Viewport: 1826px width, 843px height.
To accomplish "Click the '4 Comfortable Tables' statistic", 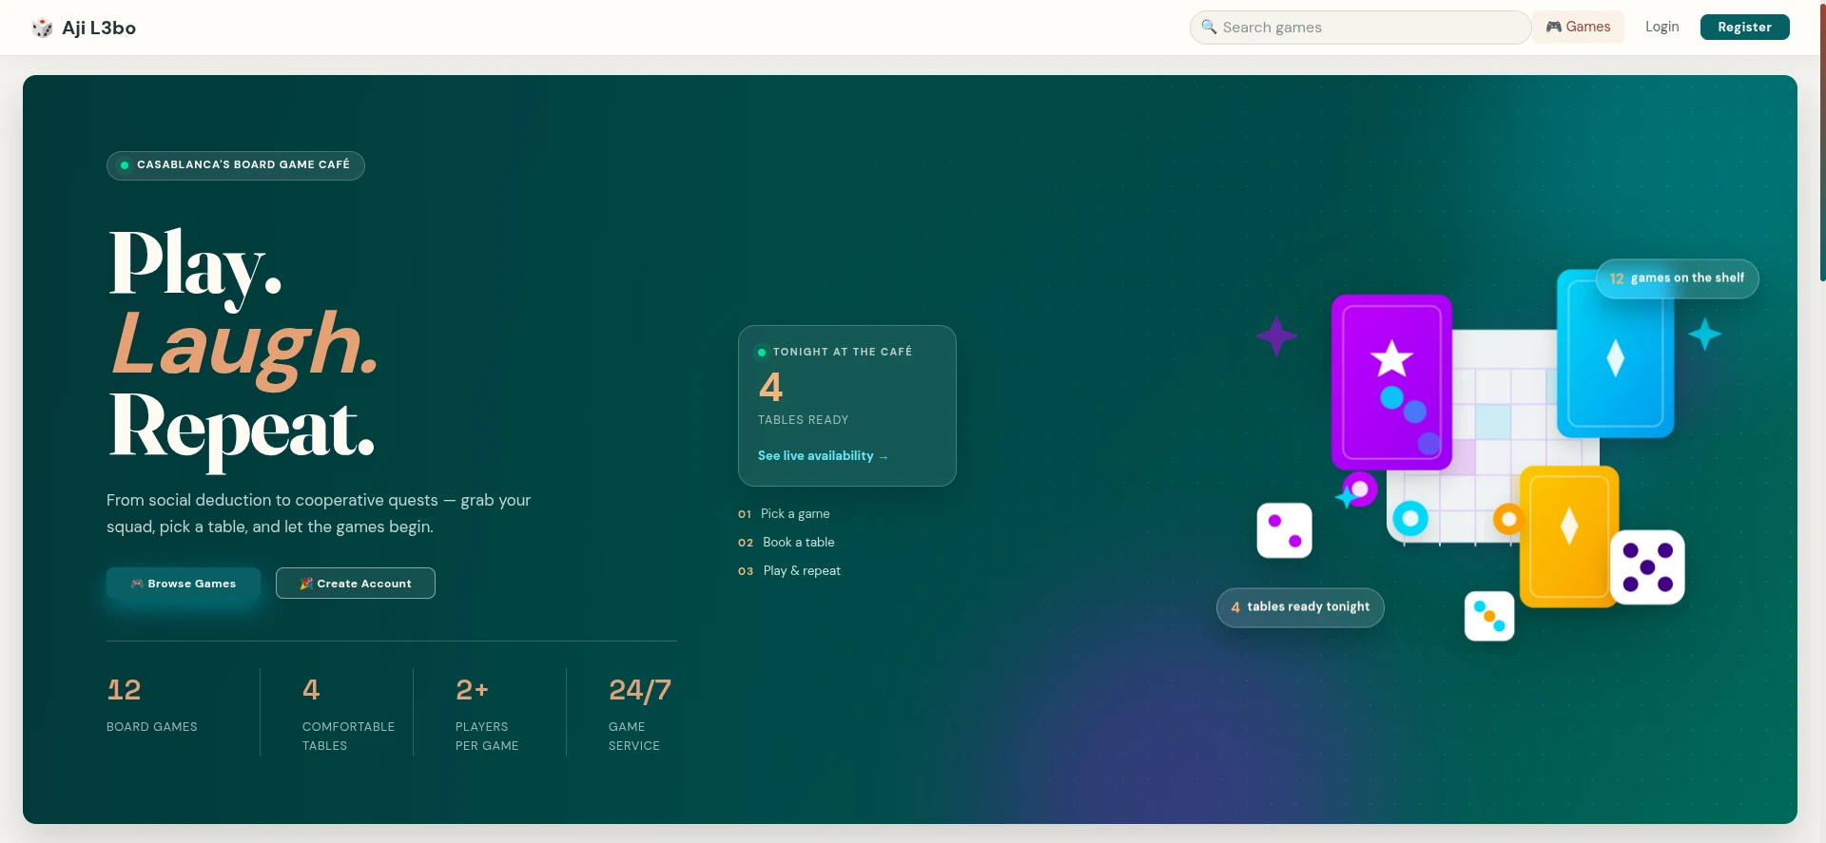I will [348, 714].
